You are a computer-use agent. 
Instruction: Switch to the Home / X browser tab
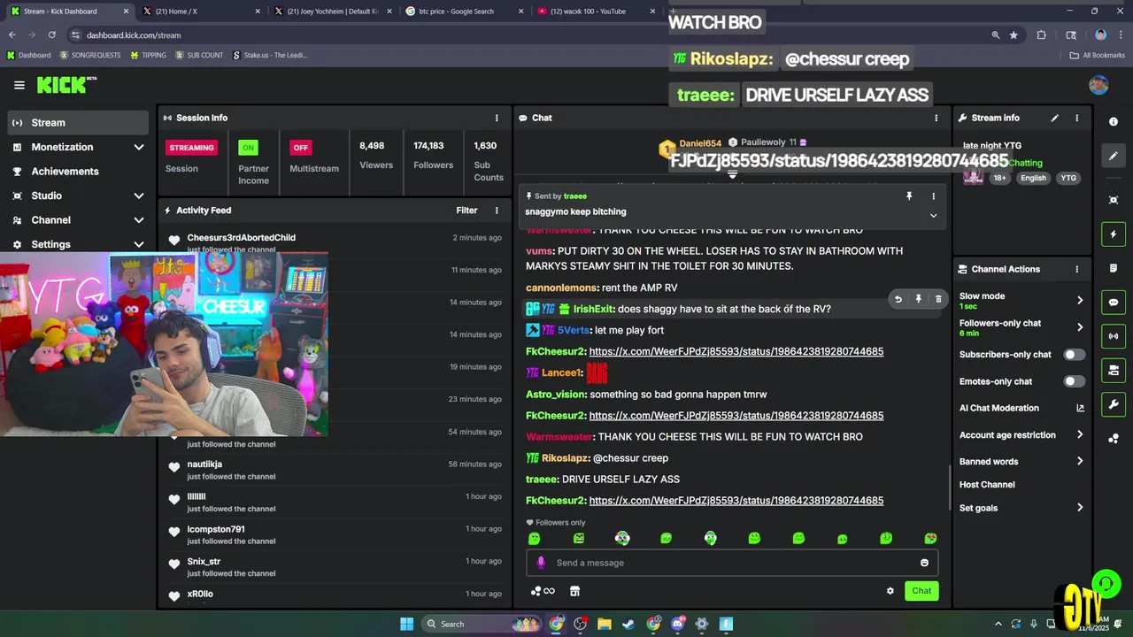point(202,12)
